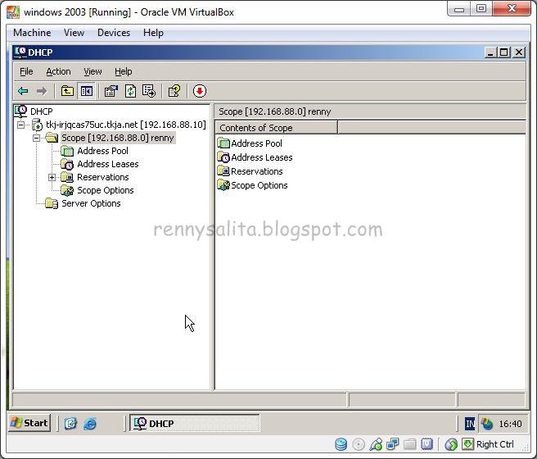
Task: Click the Windows Start button
Action: click(x=29, y=423)
